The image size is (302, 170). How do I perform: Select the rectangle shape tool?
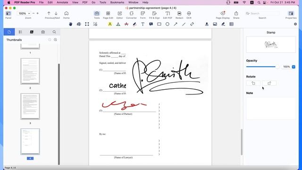pyautogui.click(x=159, y=24)
